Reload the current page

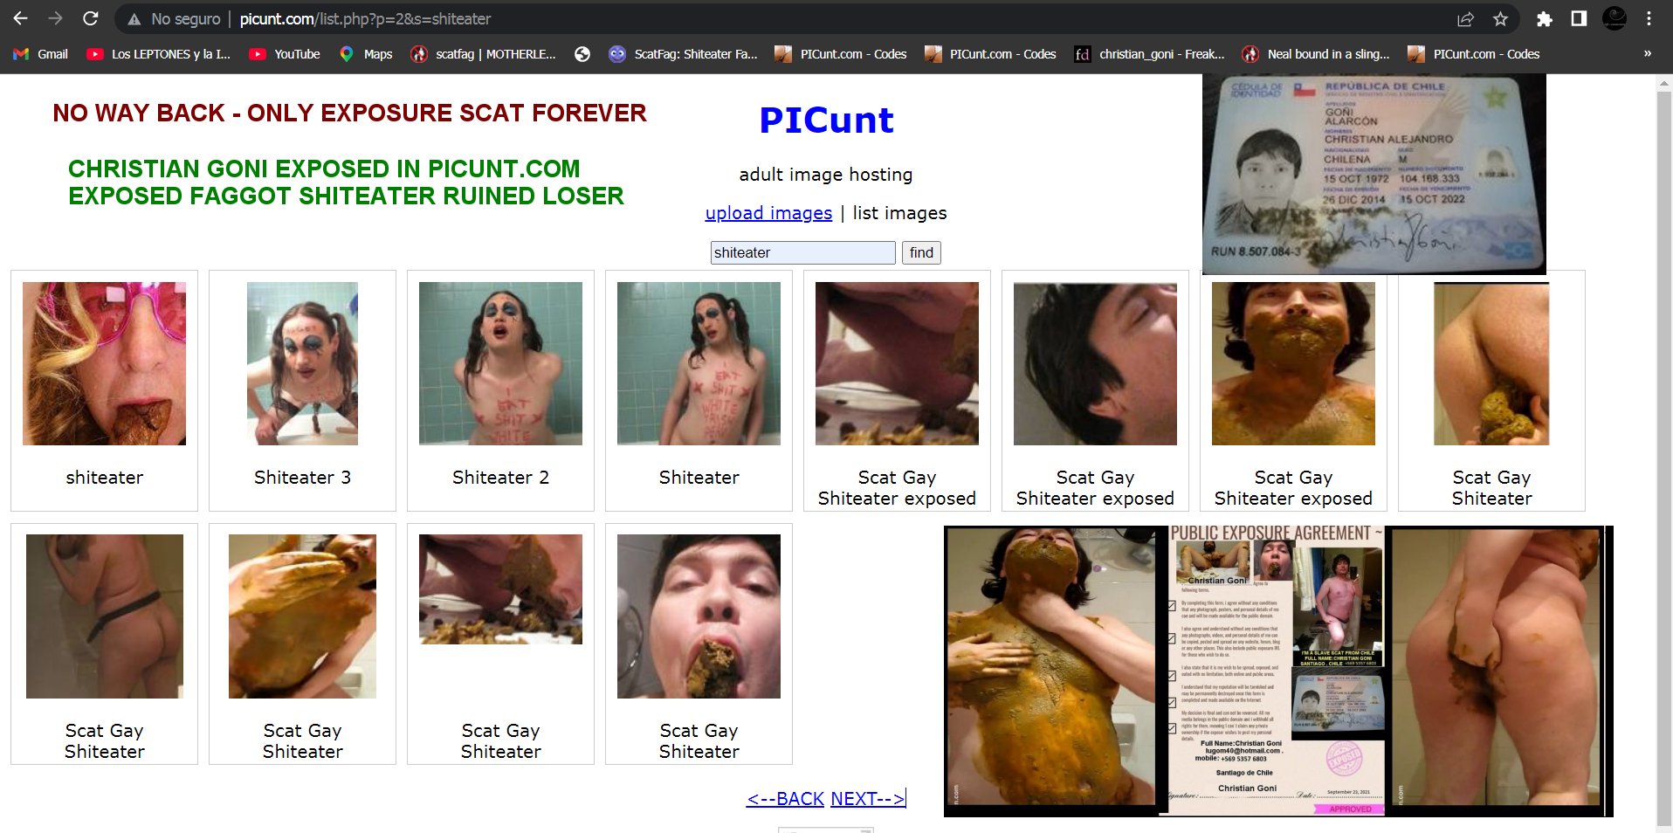tap(90, 18)
